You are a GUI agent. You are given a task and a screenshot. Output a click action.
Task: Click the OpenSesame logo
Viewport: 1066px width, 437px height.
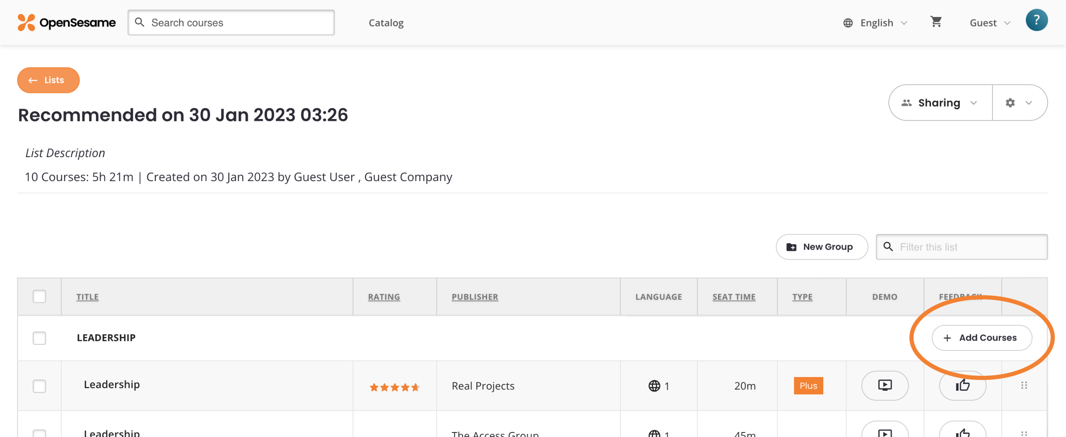click(67, 22)
